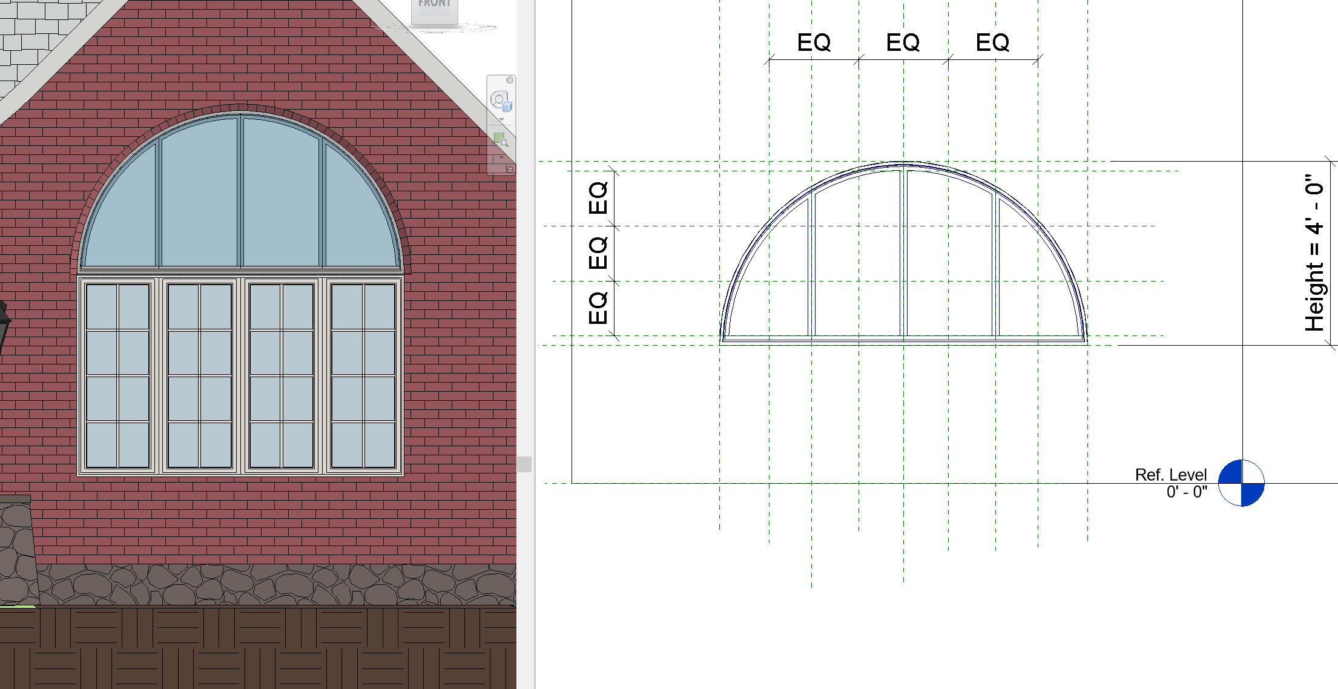This screenshot has width=1338, height=689.
Task: Click the Full Navigation Wheel icon
Action: (x=499, y=100)
